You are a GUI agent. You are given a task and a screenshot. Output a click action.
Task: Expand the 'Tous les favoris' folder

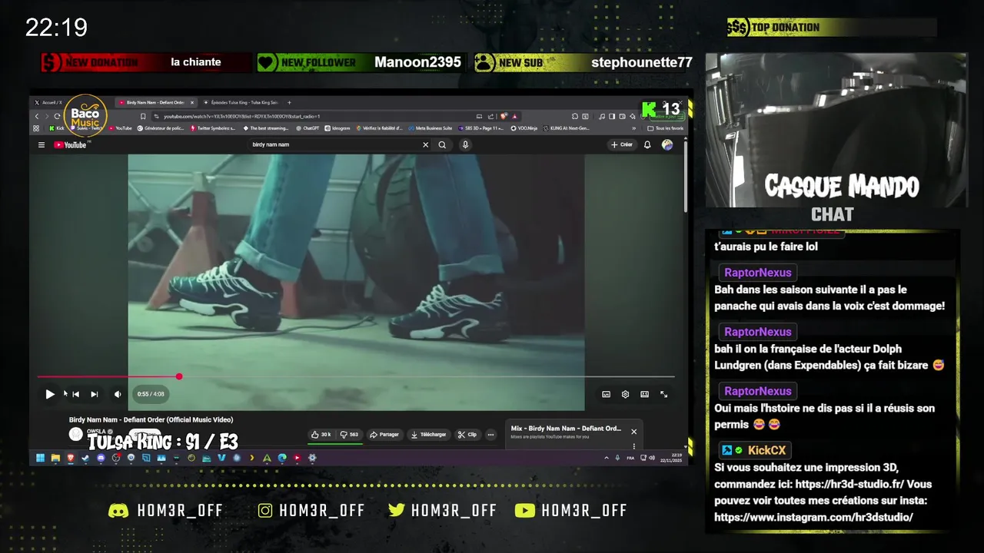coord(666,128)
